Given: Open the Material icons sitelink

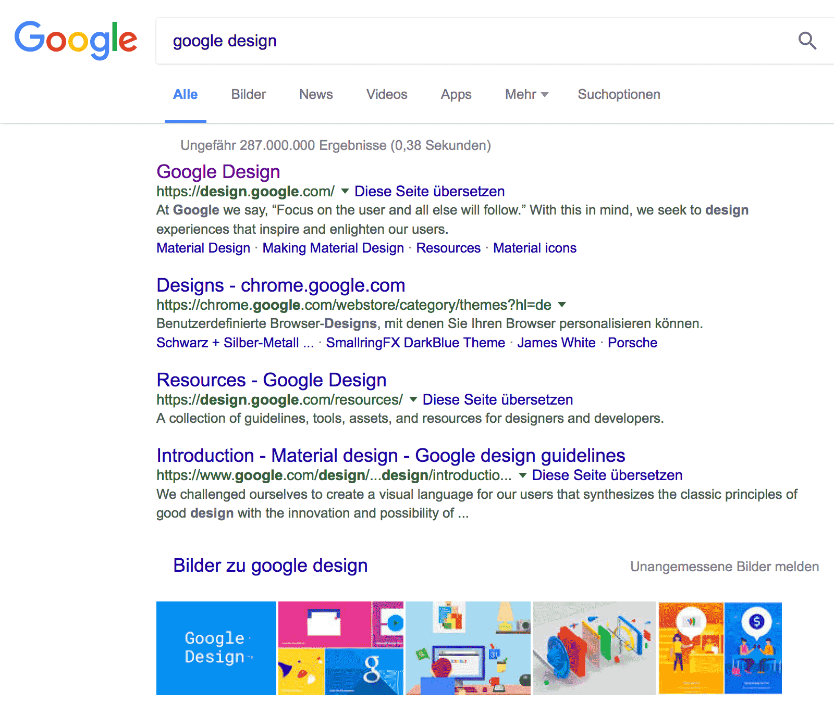Looking at the screenshot, I should 535,248.
